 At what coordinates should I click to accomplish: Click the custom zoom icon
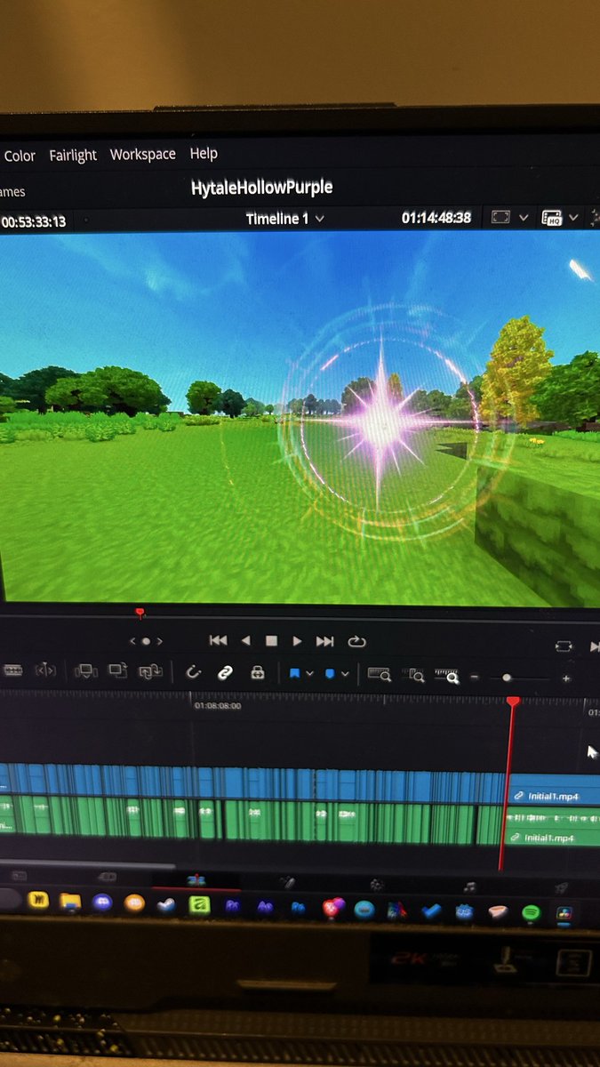coord(447,677)
